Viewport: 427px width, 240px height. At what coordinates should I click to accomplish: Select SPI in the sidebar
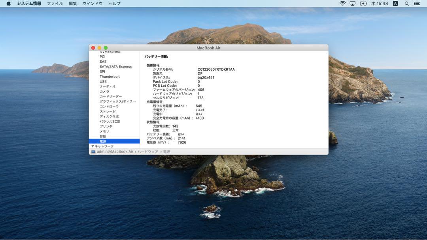click(102, 71)
